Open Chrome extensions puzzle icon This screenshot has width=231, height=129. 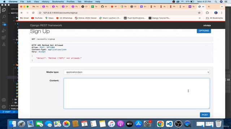click(x=207, y=13)
